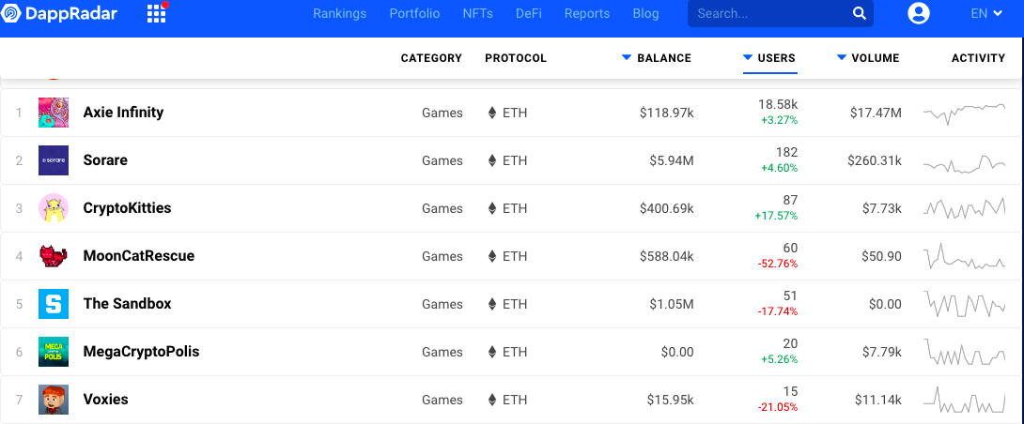The image size is (1024, 424).
Task: Open the DeFi navigation link
Action: [528, 13]
